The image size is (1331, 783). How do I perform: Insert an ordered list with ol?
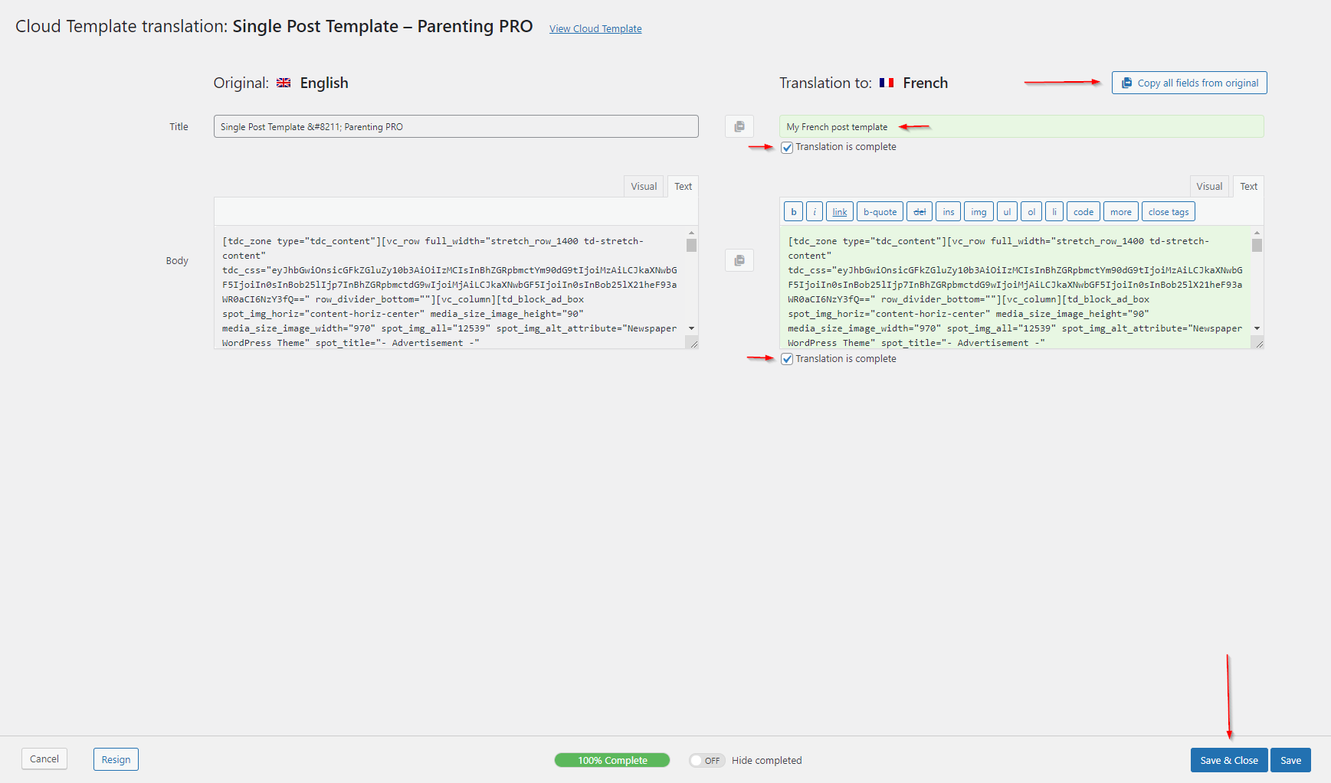pos(1031,212)
